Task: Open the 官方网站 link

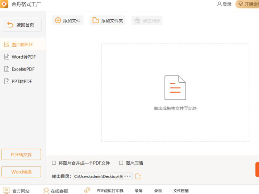Action: tap(21, 191)
